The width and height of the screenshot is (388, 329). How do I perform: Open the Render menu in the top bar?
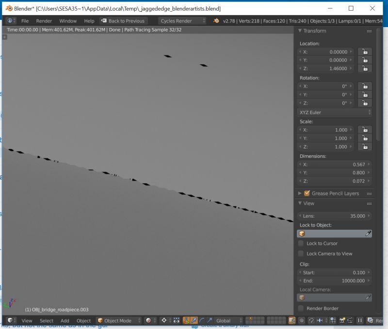click(x=44, y=21)
